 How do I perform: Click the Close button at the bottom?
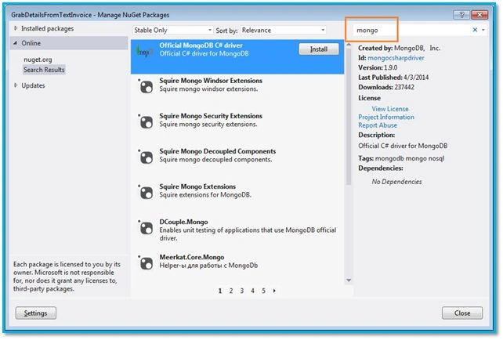[x=462, y=313]
